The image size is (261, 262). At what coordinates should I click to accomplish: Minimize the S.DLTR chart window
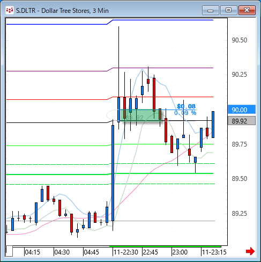(x=211, y=10)
